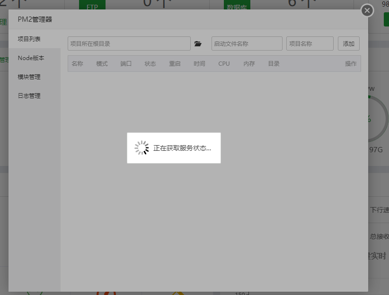The height and width of the screenshot is (295, 389).
Task: Focus the 启动文件名称 input field
Action: click(247, 43)
